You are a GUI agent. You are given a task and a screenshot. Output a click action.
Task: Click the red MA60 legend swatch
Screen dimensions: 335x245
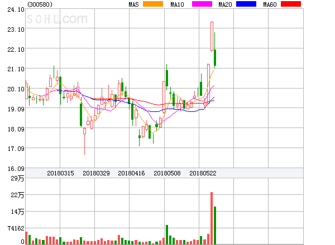(290, 4)
